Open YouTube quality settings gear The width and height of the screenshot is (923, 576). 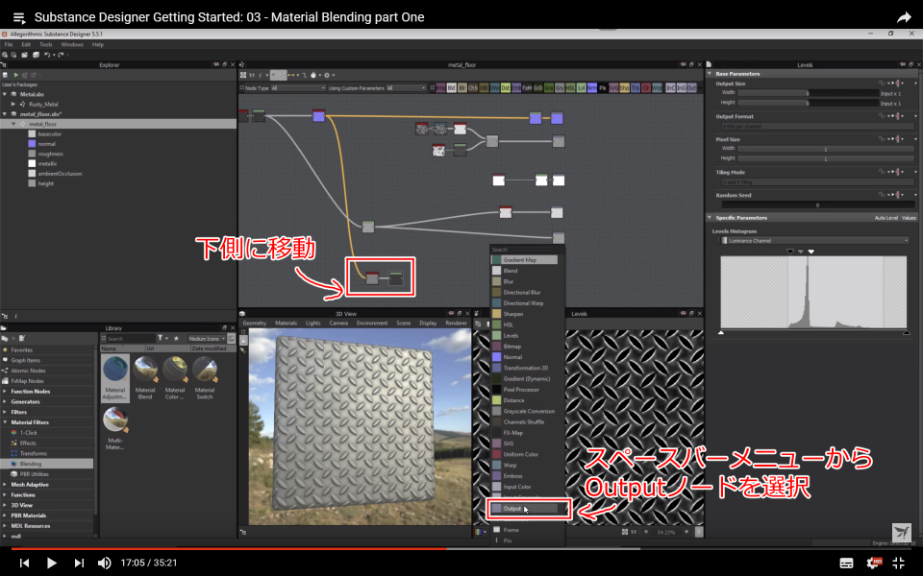[x=874, y=564]
